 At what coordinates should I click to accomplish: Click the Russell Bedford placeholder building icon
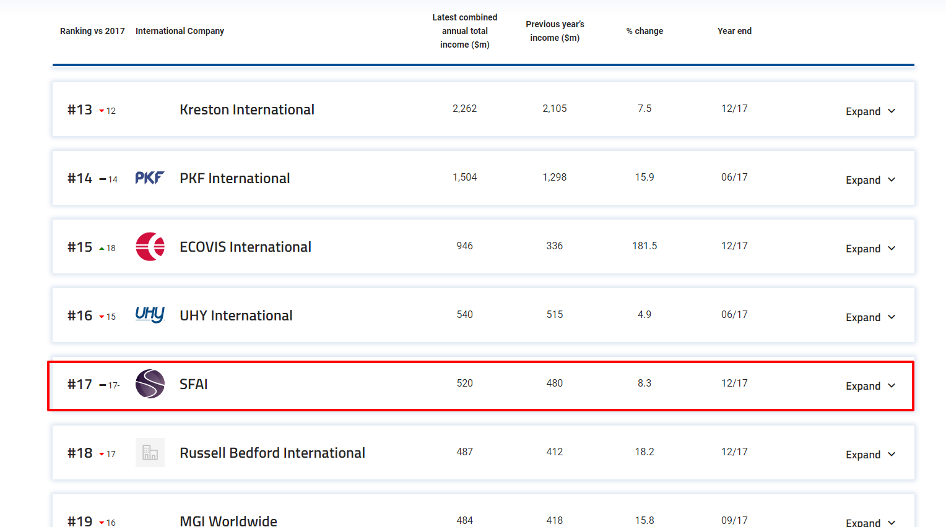coord(150,452)
